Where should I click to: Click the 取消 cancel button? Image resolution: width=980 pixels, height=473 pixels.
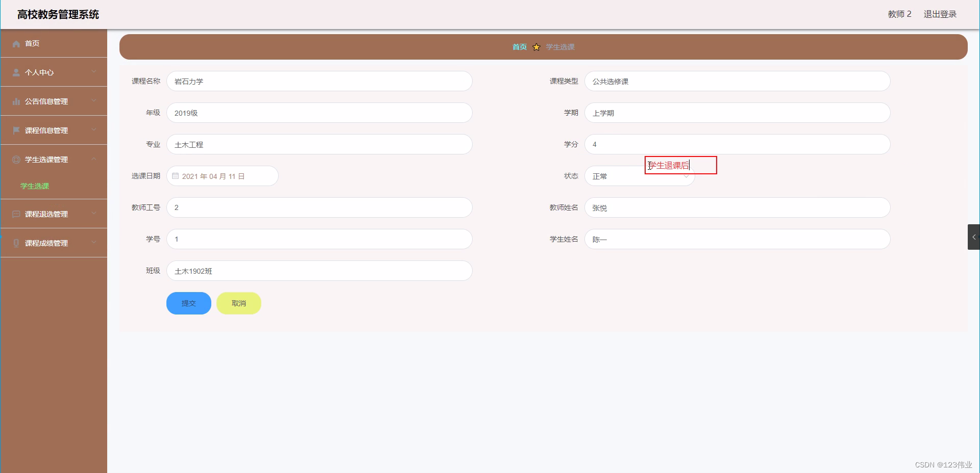click(x=238, y=303)
